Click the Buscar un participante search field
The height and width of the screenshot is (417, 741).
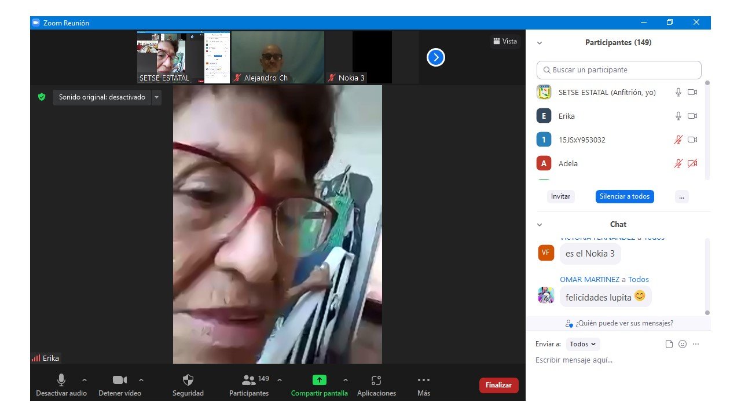coord(619,70)
